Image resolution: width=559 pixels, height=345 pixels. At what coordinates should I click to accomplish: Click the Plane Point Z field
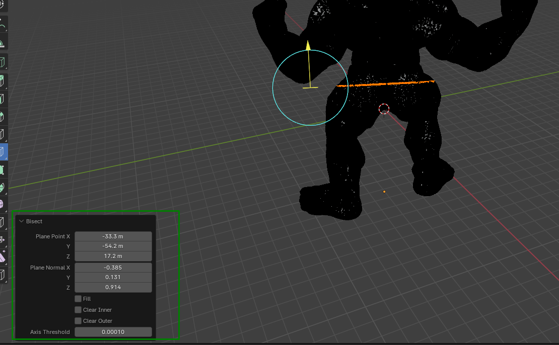[x=113, y=256]
